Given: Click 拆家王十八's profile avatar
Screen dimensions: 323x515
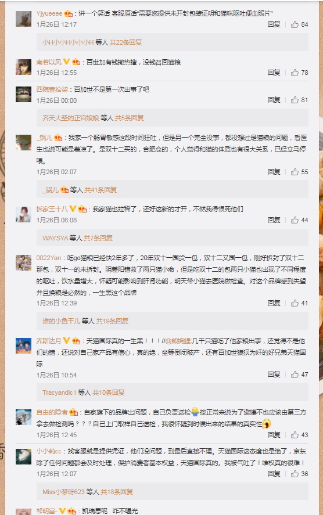Looking at the screenshot, I should click(x=23, y=214).
